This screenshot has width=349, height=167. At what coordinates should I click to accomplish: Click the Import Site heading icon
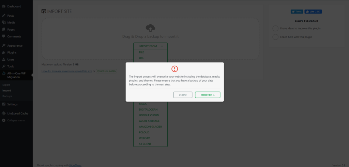pyautogui.click(x=44, y=11)
